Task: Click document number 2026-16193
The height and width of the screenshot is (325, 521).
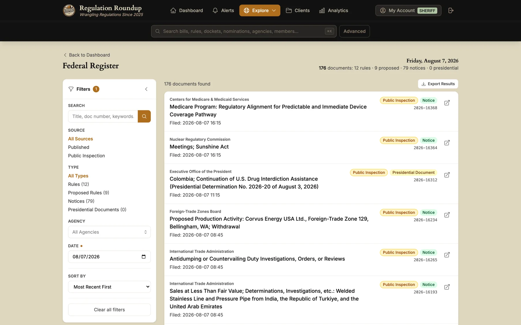Action: point(425,292)
